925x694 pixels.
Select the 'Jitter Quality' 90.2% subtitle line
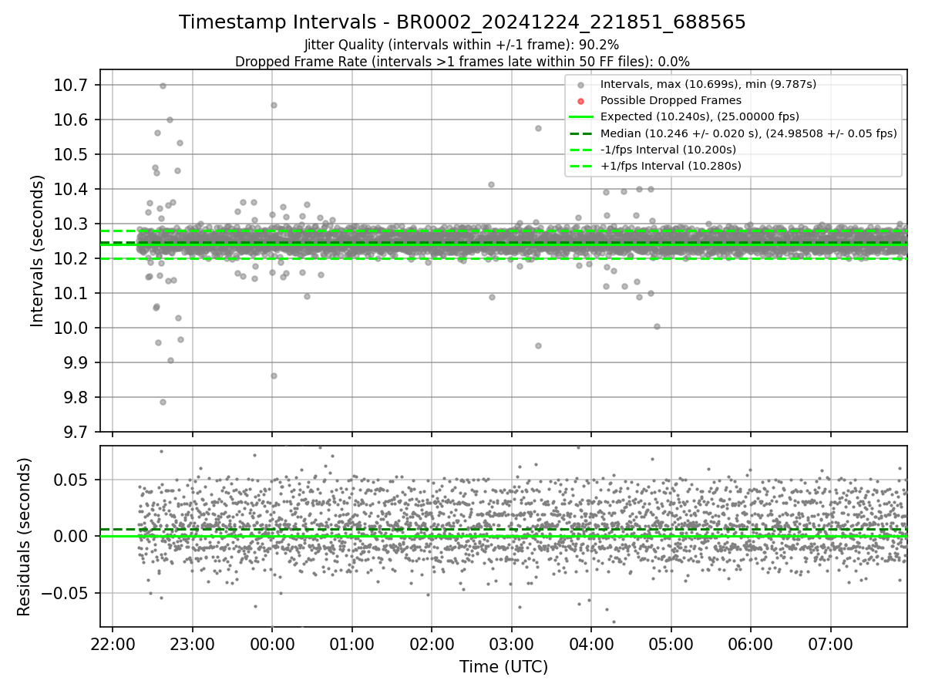[462, 45]
